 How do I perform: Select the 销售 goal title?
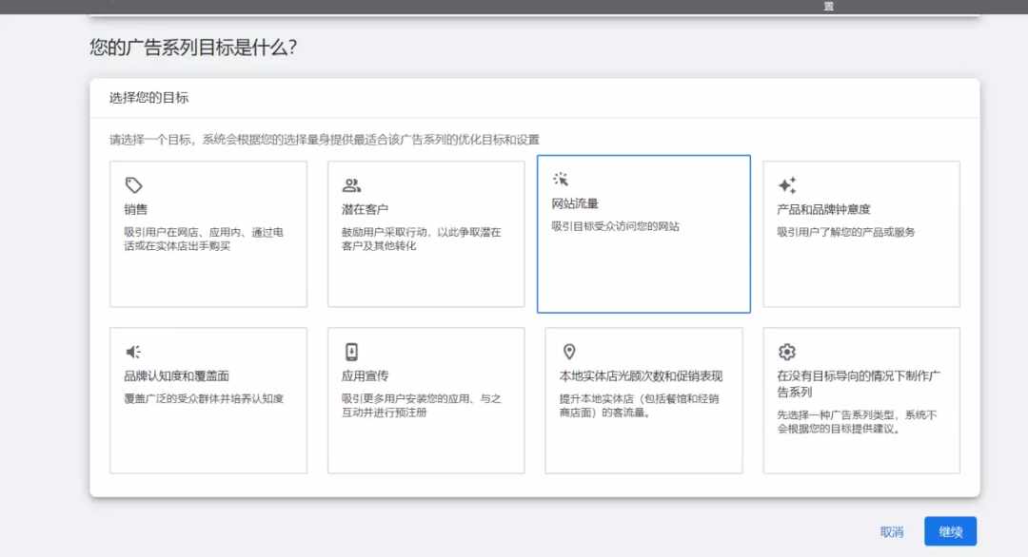click(136, 209)
